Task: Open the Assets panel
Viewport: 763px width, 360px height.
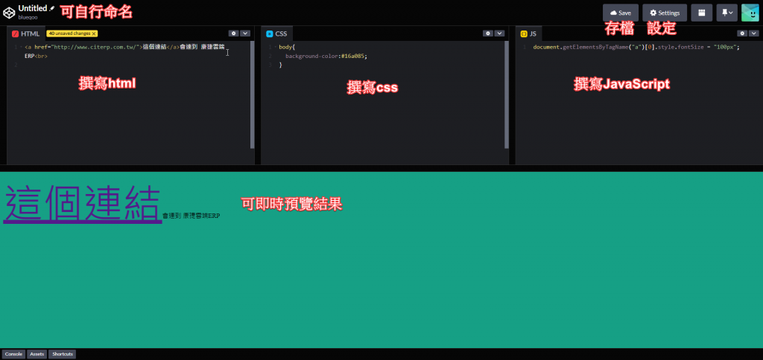Action: click(37, 354)
